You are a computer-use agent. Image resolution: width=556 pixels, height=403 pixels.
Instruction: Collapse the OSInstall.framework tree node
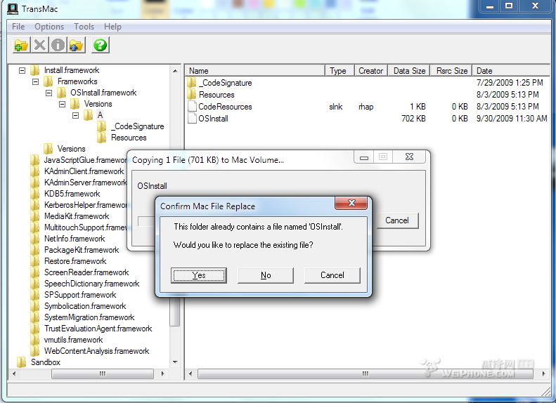point(49,93)
